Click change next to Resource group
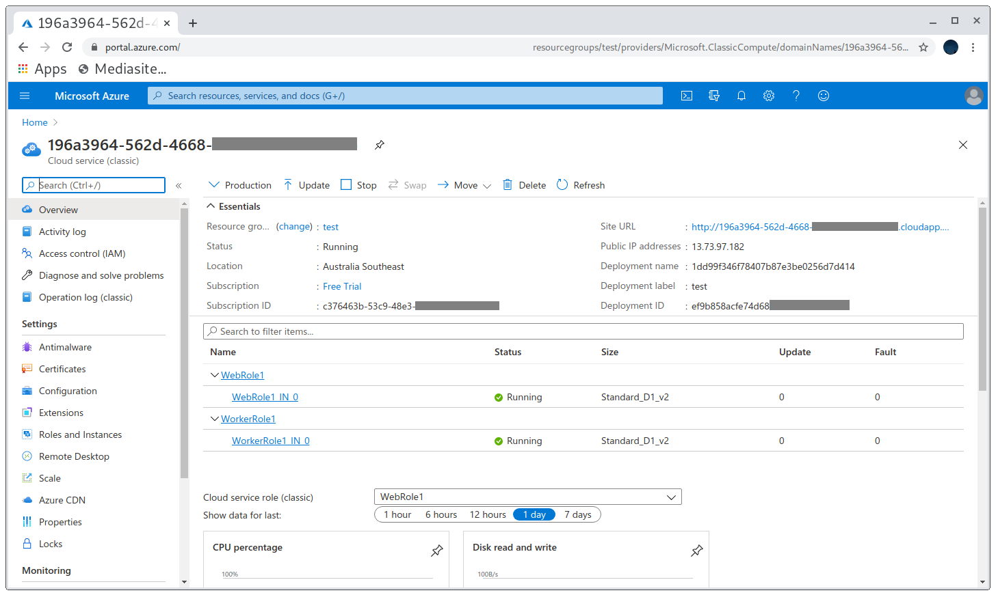 pyautogui.click(x=294, y=226)
